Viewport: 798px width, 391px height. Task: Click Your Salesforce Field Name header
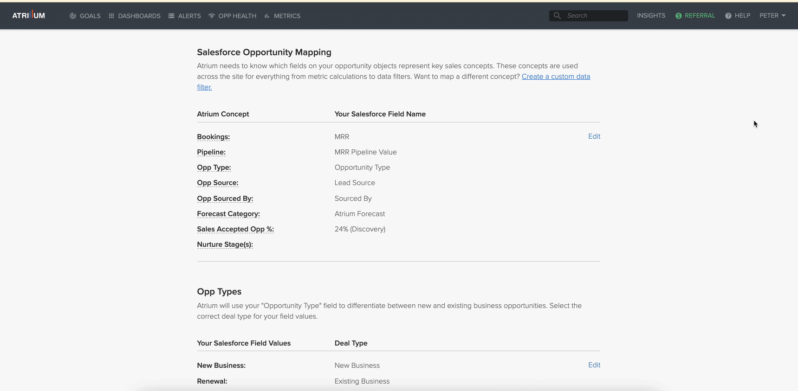(x=380, y=114)
